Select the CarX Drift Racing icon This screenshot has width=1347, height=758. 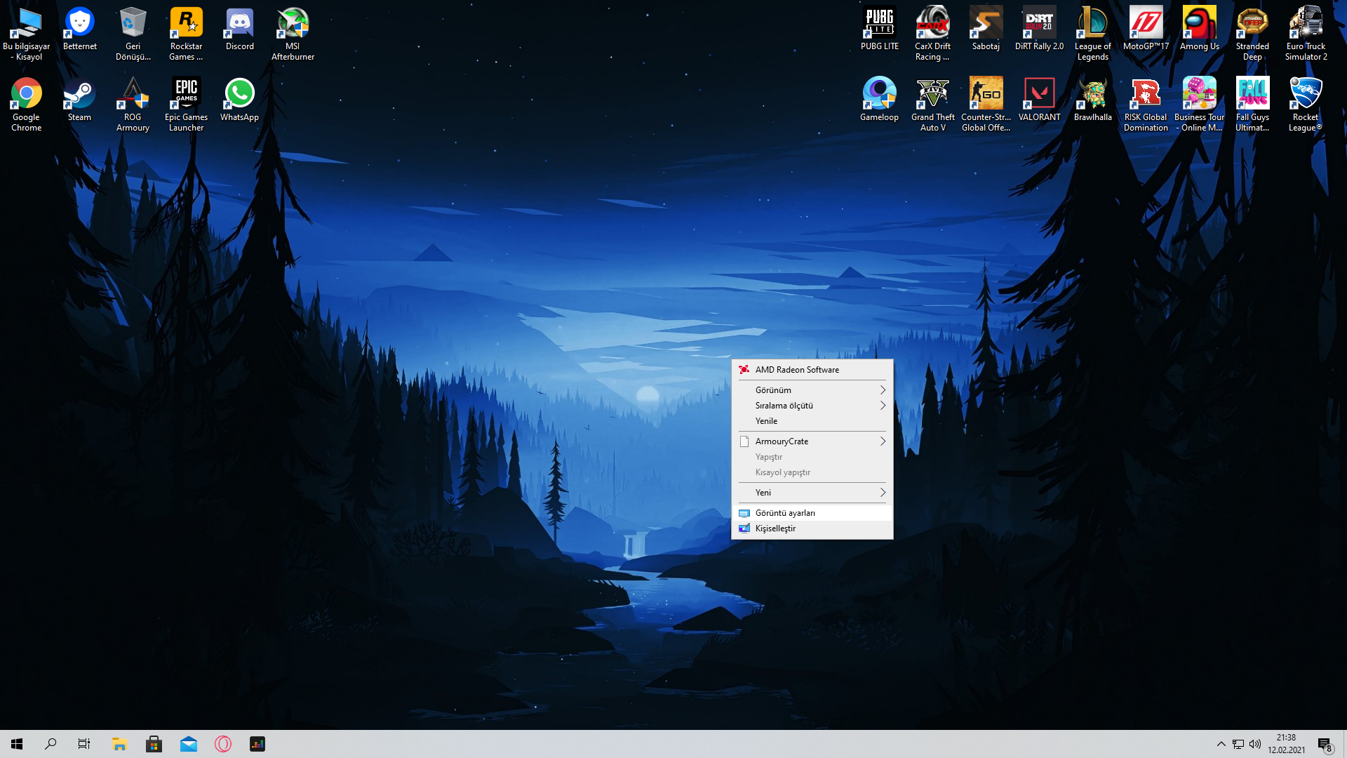pos(933,34)
